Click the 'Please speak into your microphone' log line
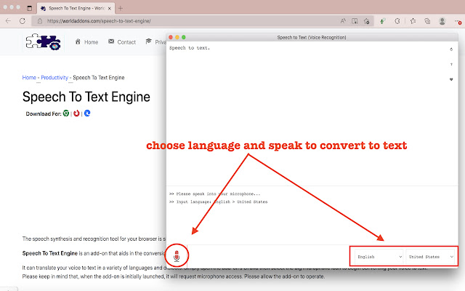This screenshot has height=291, width=465. point(215,194)
